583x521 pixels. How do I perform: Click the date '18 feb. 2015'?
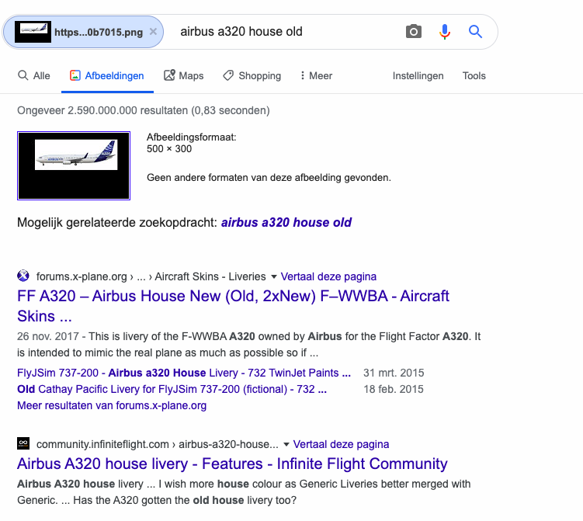click(x=394, y=389)
